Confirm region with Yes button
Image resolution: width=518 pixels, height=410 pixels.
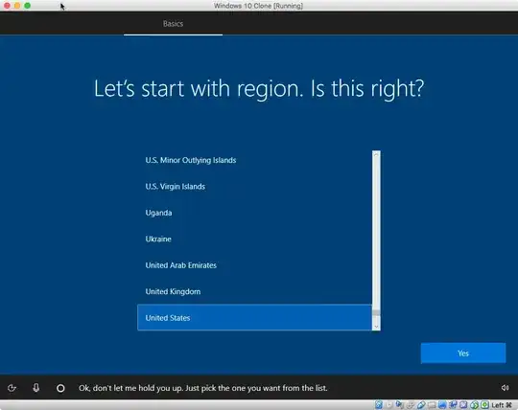(463, 353)
